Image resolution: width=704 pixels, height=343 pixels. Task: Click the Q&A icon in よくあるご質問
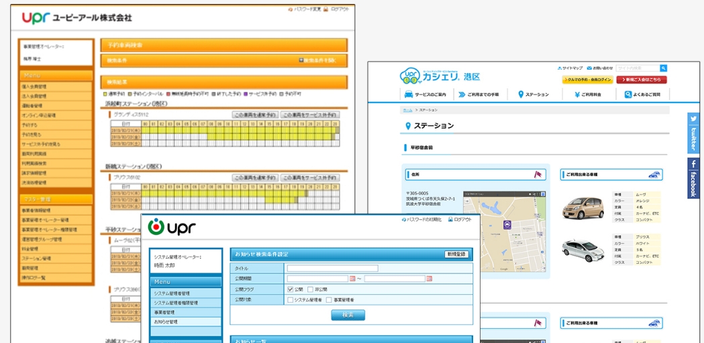628,94
